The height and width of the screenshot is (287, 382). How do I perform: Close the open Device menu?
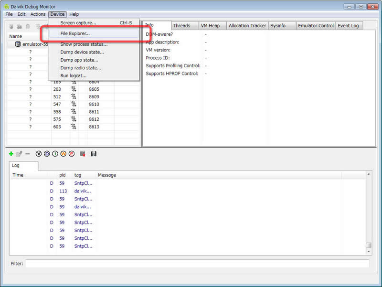(57, 14)
